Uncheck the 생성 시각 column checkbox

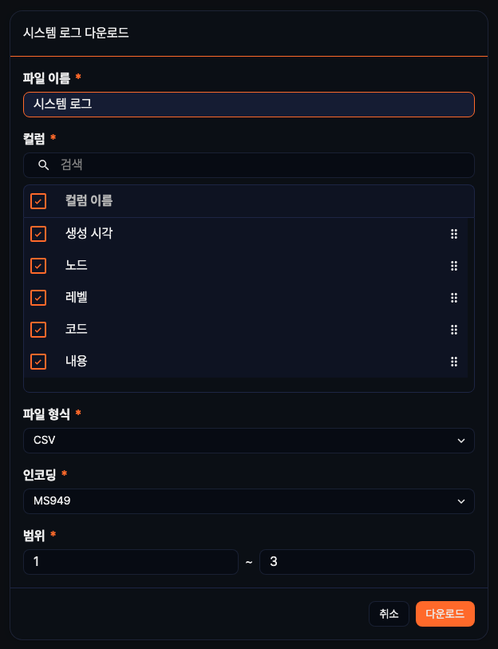[38, 234]
